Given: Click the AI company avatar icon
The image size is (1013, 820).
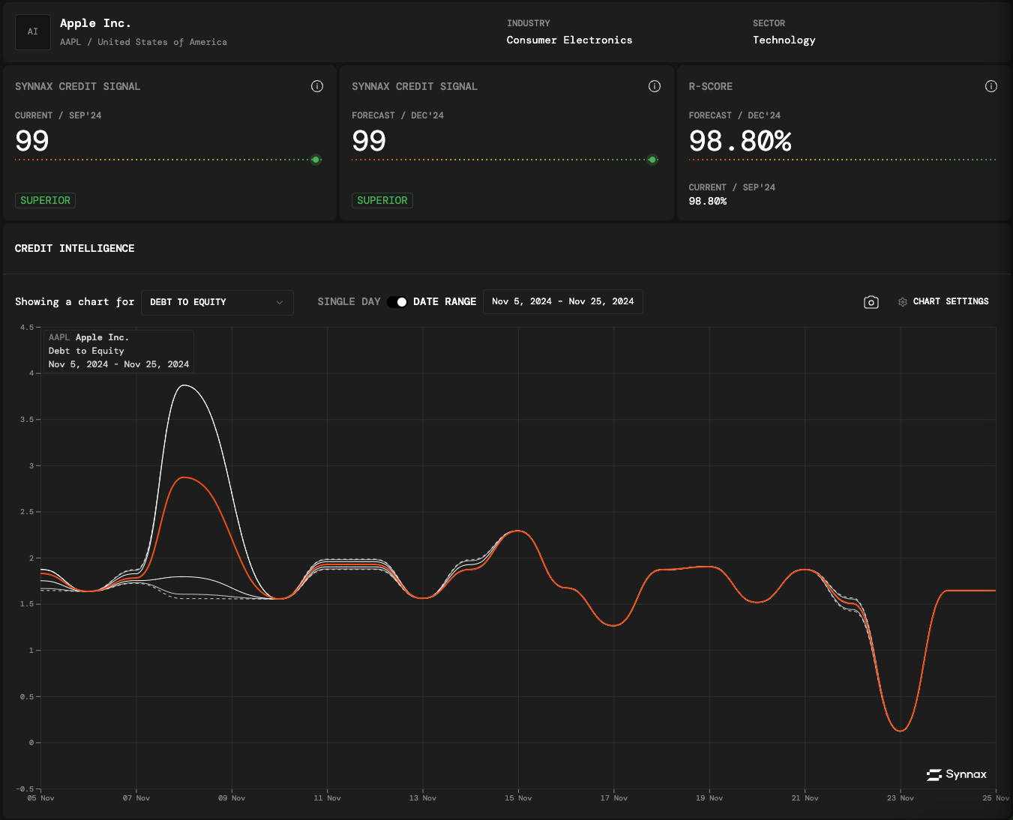Looking at the screenshot, I should [x=33, y=32].
